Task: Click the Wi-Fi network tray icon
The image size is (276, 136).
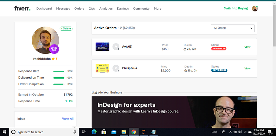Action: click(x=245, y=132)
